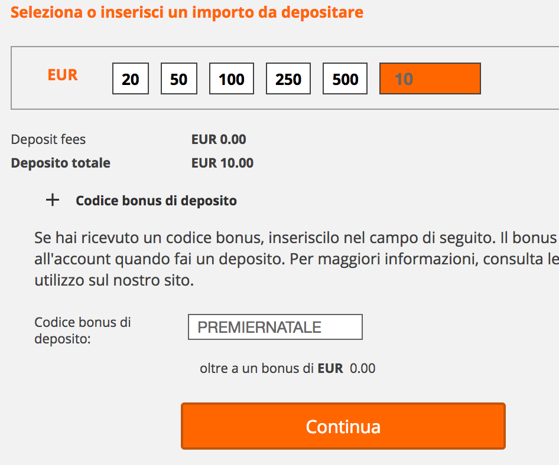Viewport: 559px width, 465px height.
Task: Click the orange Continua button
Action: [x=343, y=426]
